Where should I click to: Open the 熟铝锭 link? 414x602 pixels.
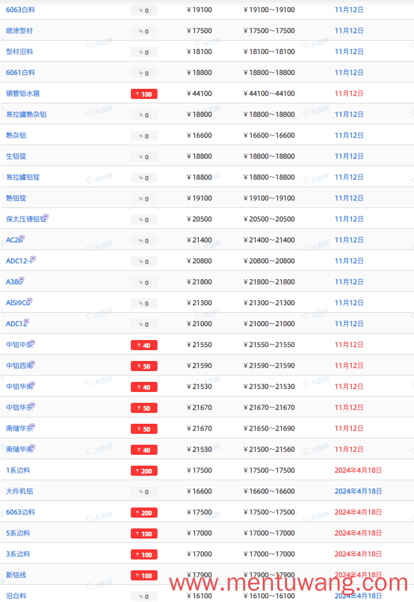tap(16, 198)
